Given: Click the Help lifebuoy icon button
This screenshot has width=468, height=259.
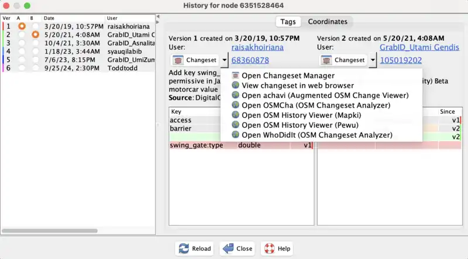Looking at the screenshot, I should coord(270,249).
